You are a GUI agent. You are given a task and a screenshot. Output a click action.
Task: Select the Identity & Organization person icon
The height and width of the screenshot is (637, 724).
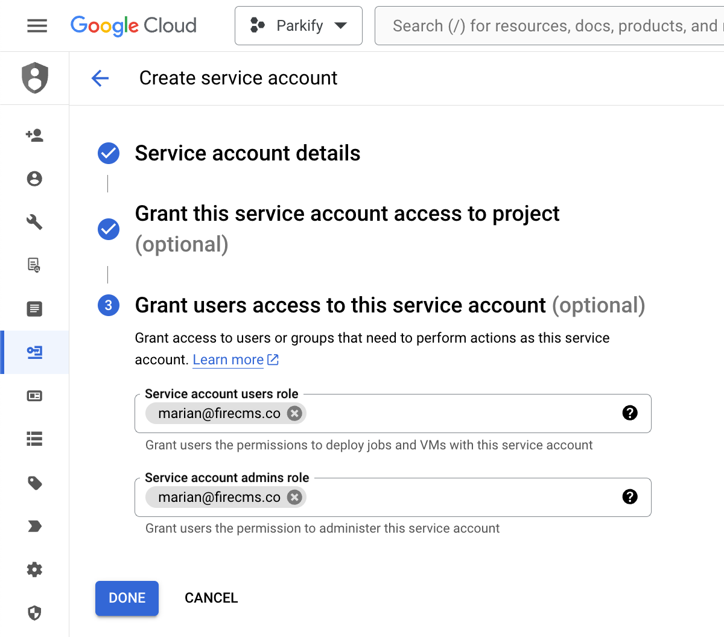click(34, 179)
